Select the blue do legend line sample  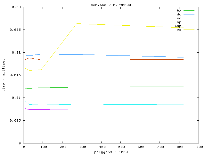point(189,14)
